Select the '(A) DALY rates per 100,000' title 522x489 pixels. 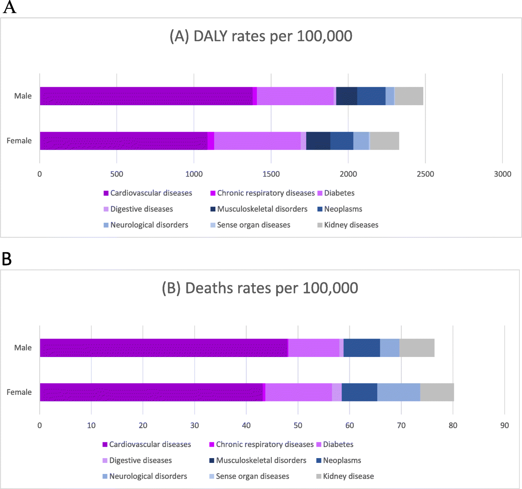[261, 36]
